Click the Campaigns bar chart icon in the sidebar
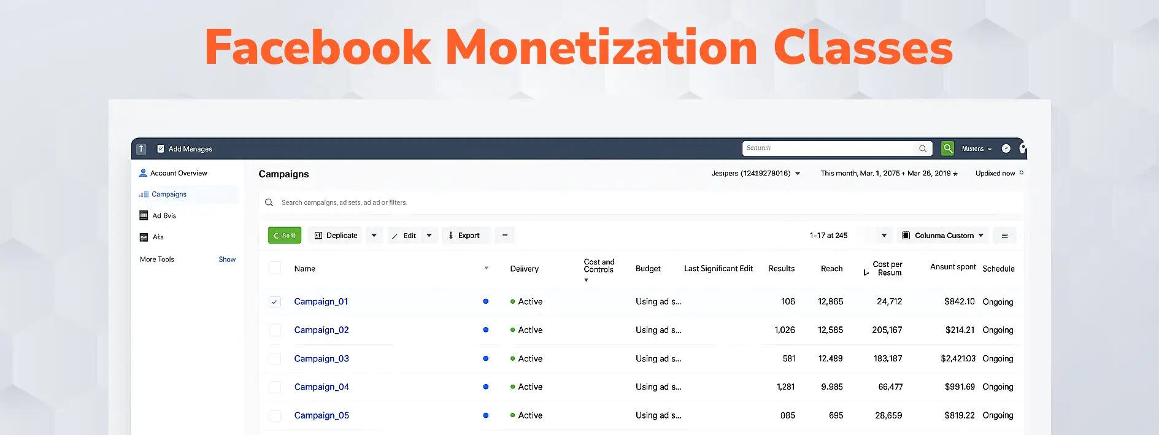This screenshot has width=1159, height=435. pyautogui.click(x=144, y=194)
